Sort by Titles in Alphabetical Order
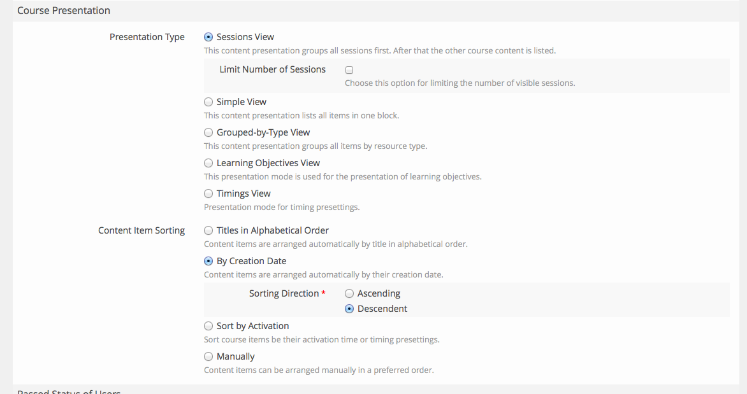 click(208, 230)
